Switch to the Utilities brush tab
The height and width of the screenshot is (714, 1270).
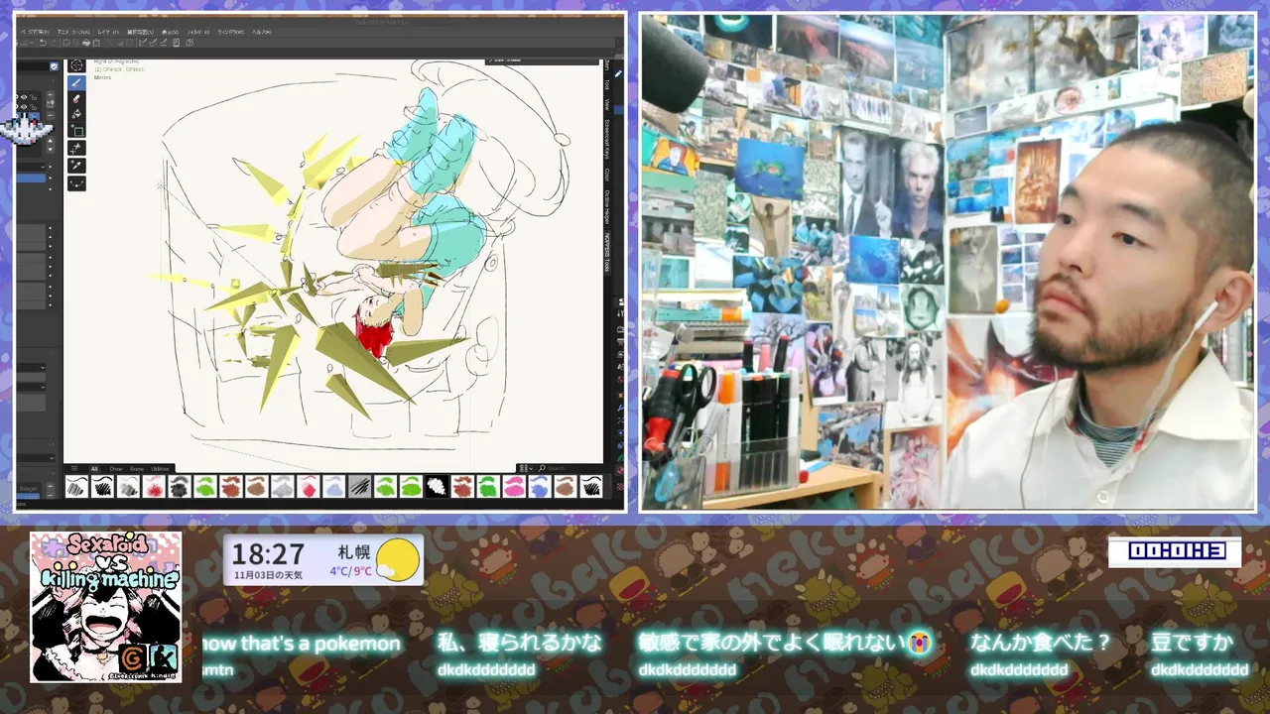160,469
